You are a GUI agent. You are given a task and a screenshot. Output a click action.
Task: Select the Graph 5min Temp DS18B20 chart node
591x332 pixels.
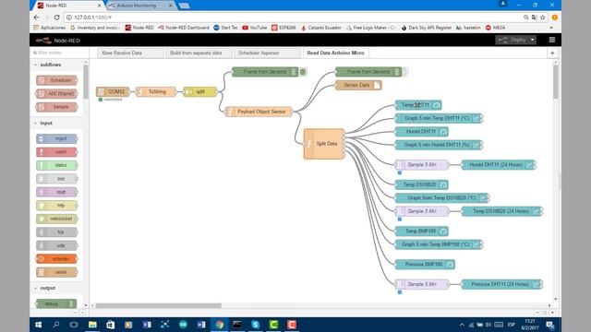point(442,198)
